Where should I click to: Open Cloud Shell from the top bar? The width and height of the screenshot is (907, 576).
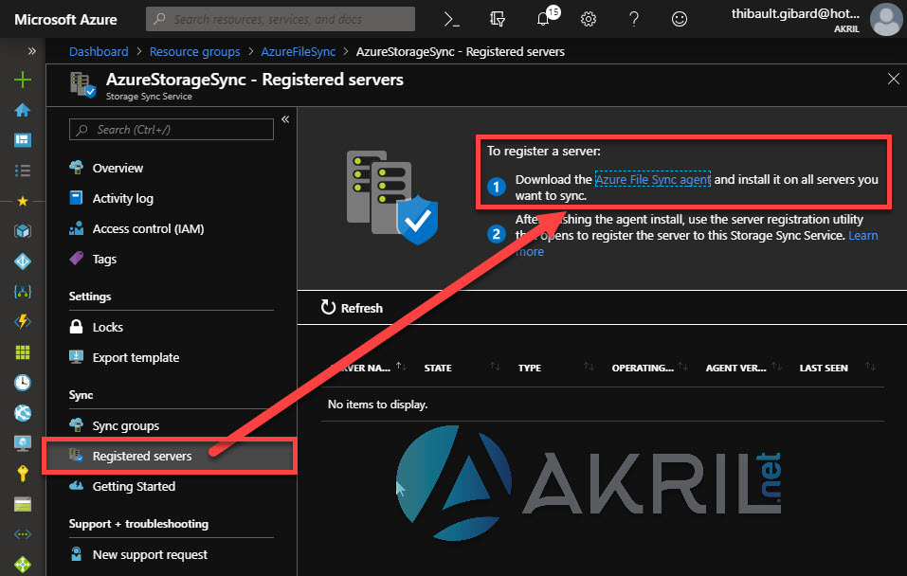coord(451,19)
